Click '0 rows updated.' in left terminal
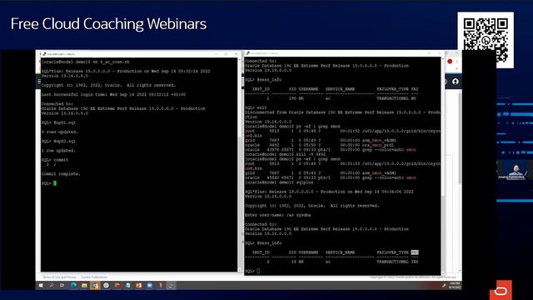Screen dimensions: 533x300 coord(59,132)
